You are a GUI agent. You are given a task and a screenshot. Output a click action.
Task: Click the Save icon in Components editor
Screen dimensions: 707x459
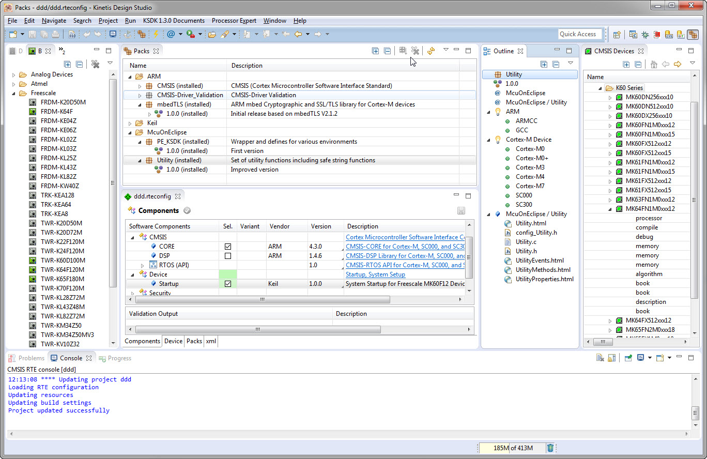click(x=461, y=211)
